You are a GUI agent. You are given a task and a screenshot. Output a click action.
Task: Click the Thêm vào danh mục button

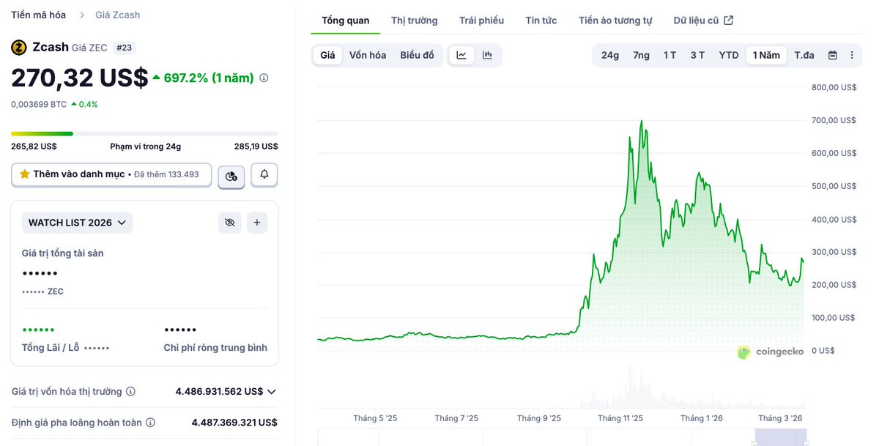pyautogui.click(x=111, y=174)
